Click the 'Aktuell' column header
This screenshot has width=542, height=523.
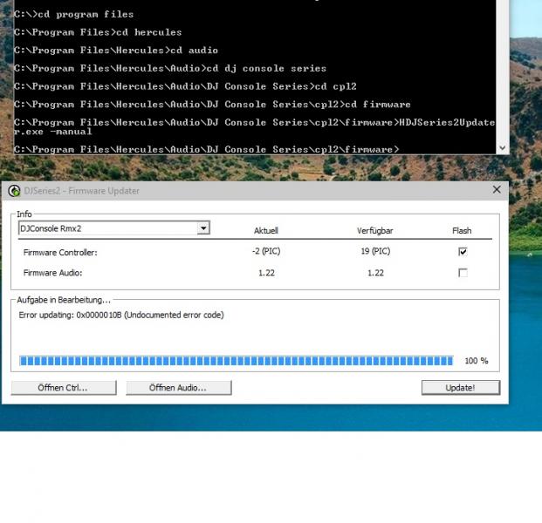pos(266,231)
